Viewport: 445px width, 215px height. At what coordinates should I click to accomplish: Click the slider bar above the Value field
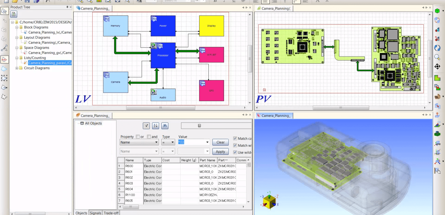[216, 126]
